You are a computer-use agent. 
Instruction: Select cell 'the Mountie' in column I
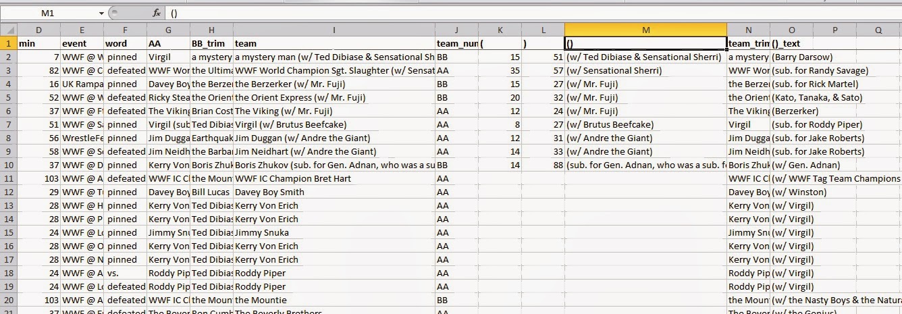click(334, 300)
